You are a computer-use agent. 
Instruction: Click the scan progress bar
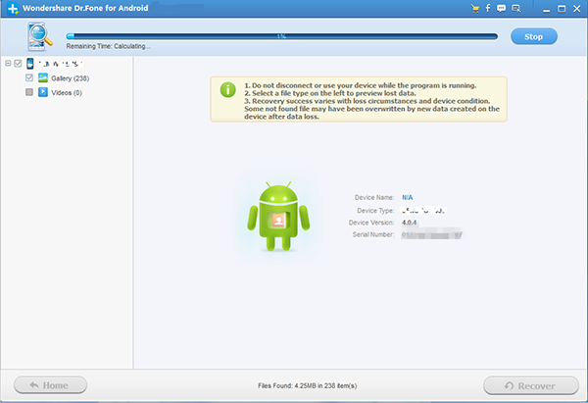pyautogui.click(x=282, y=36)
